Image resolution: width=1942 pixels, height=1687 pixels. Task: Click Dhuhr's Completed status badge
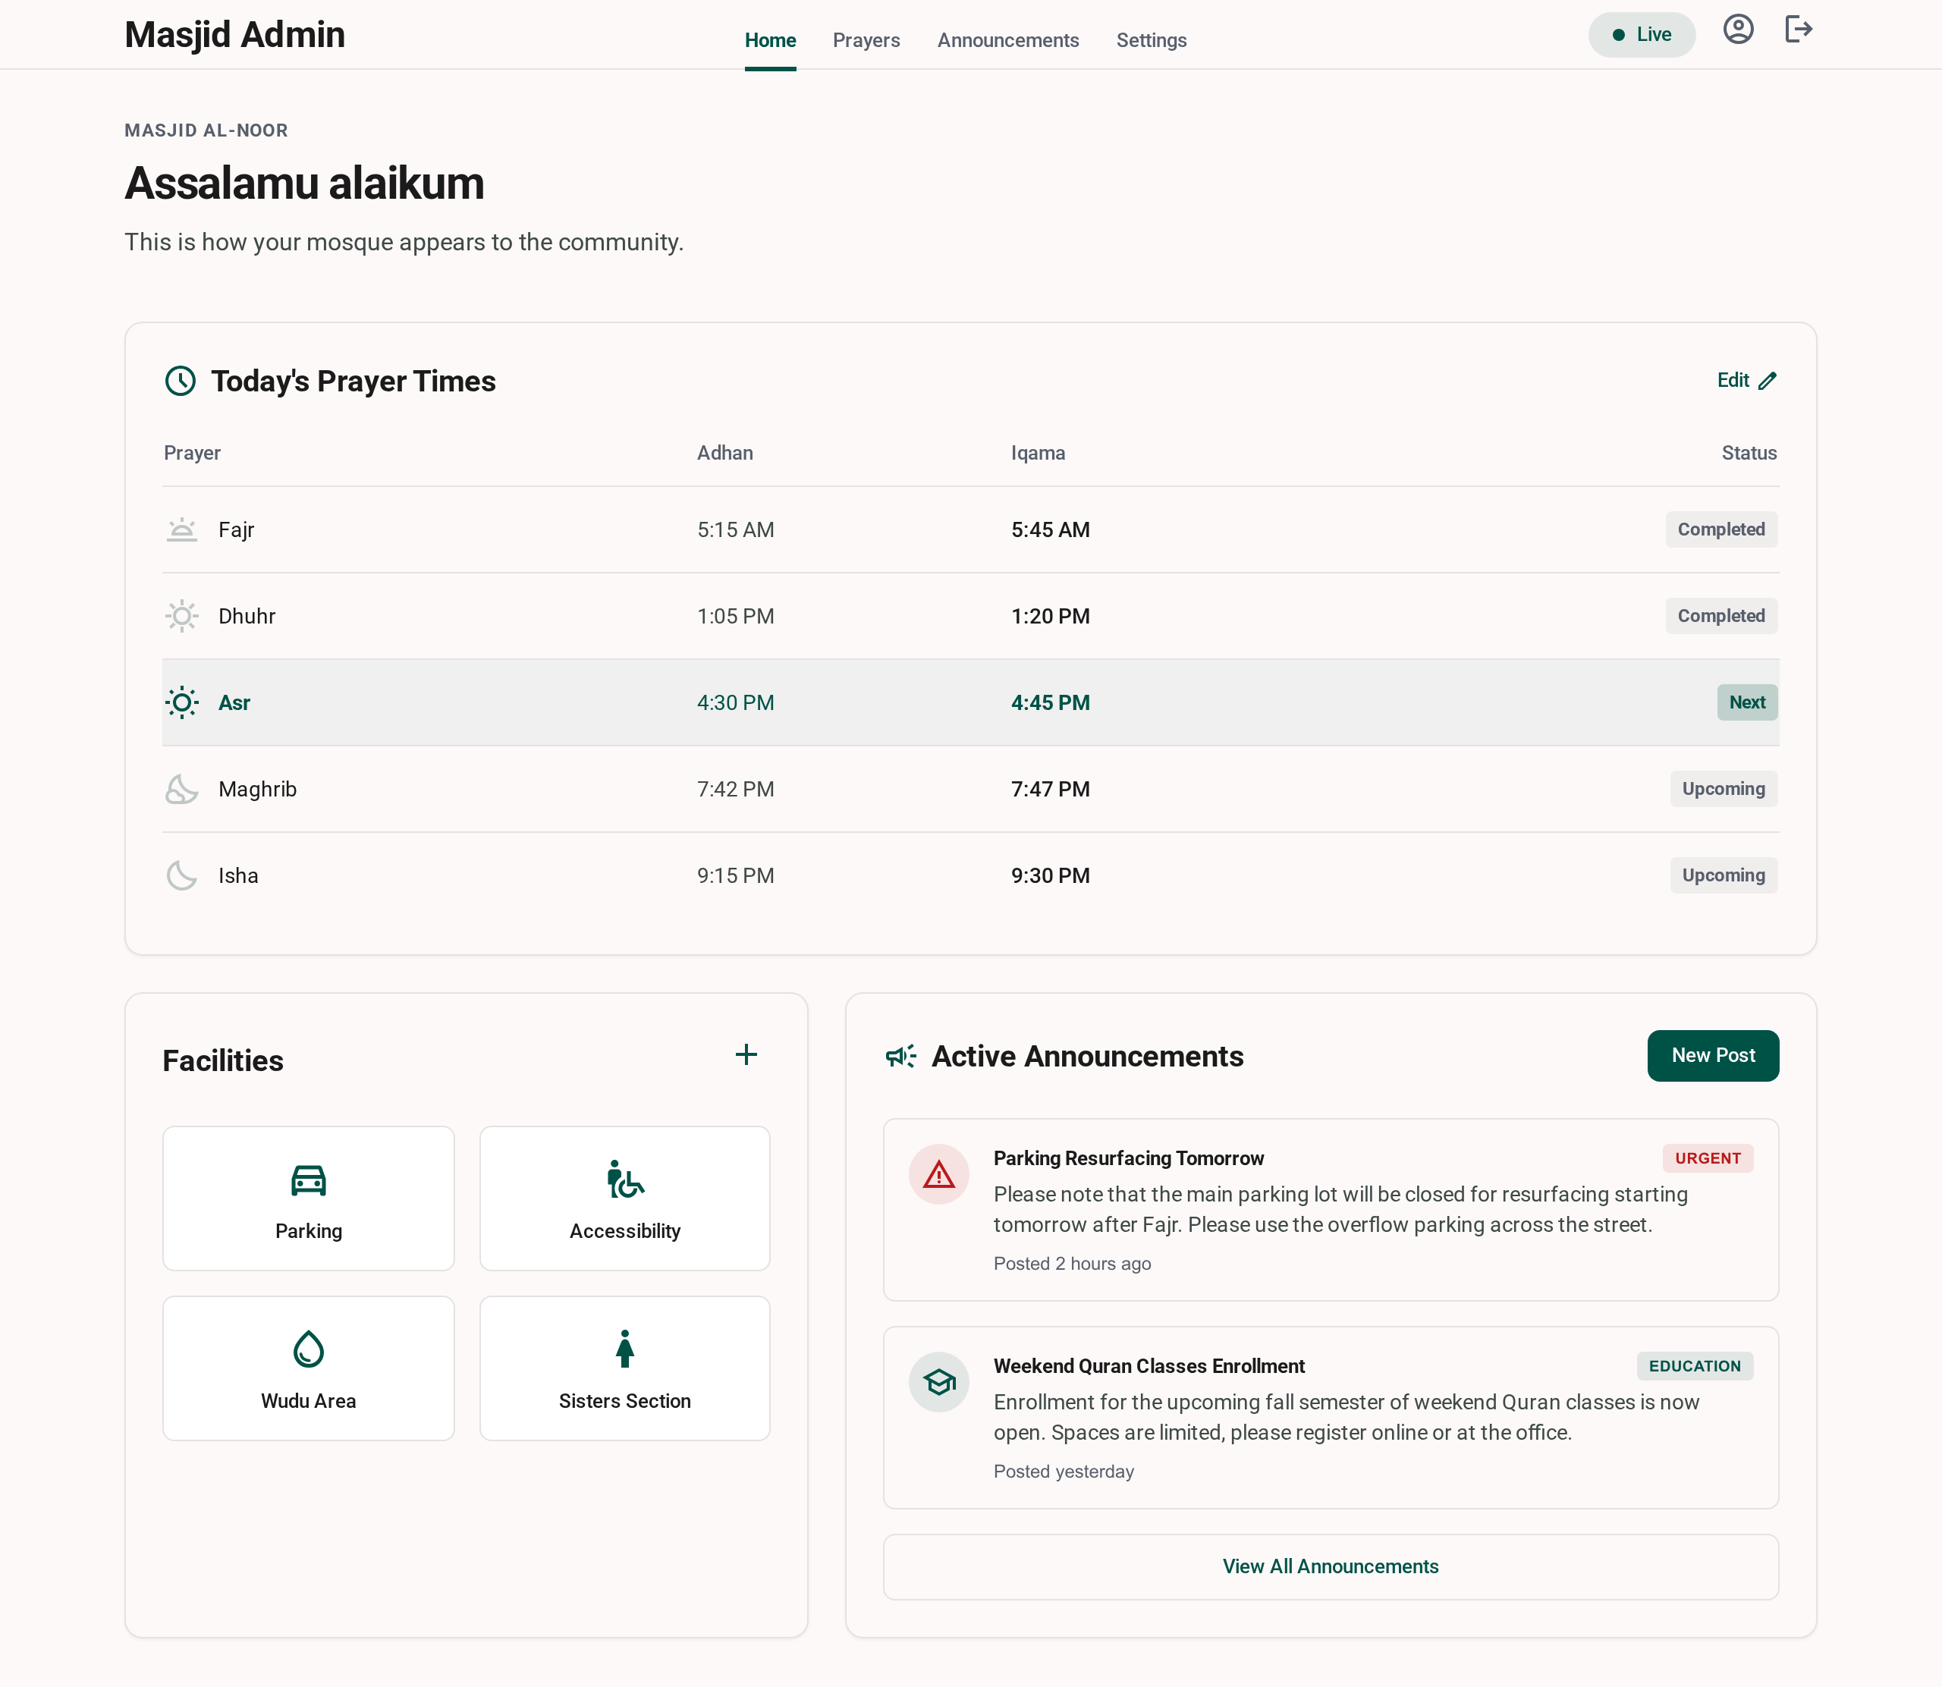coord(1720,616)
